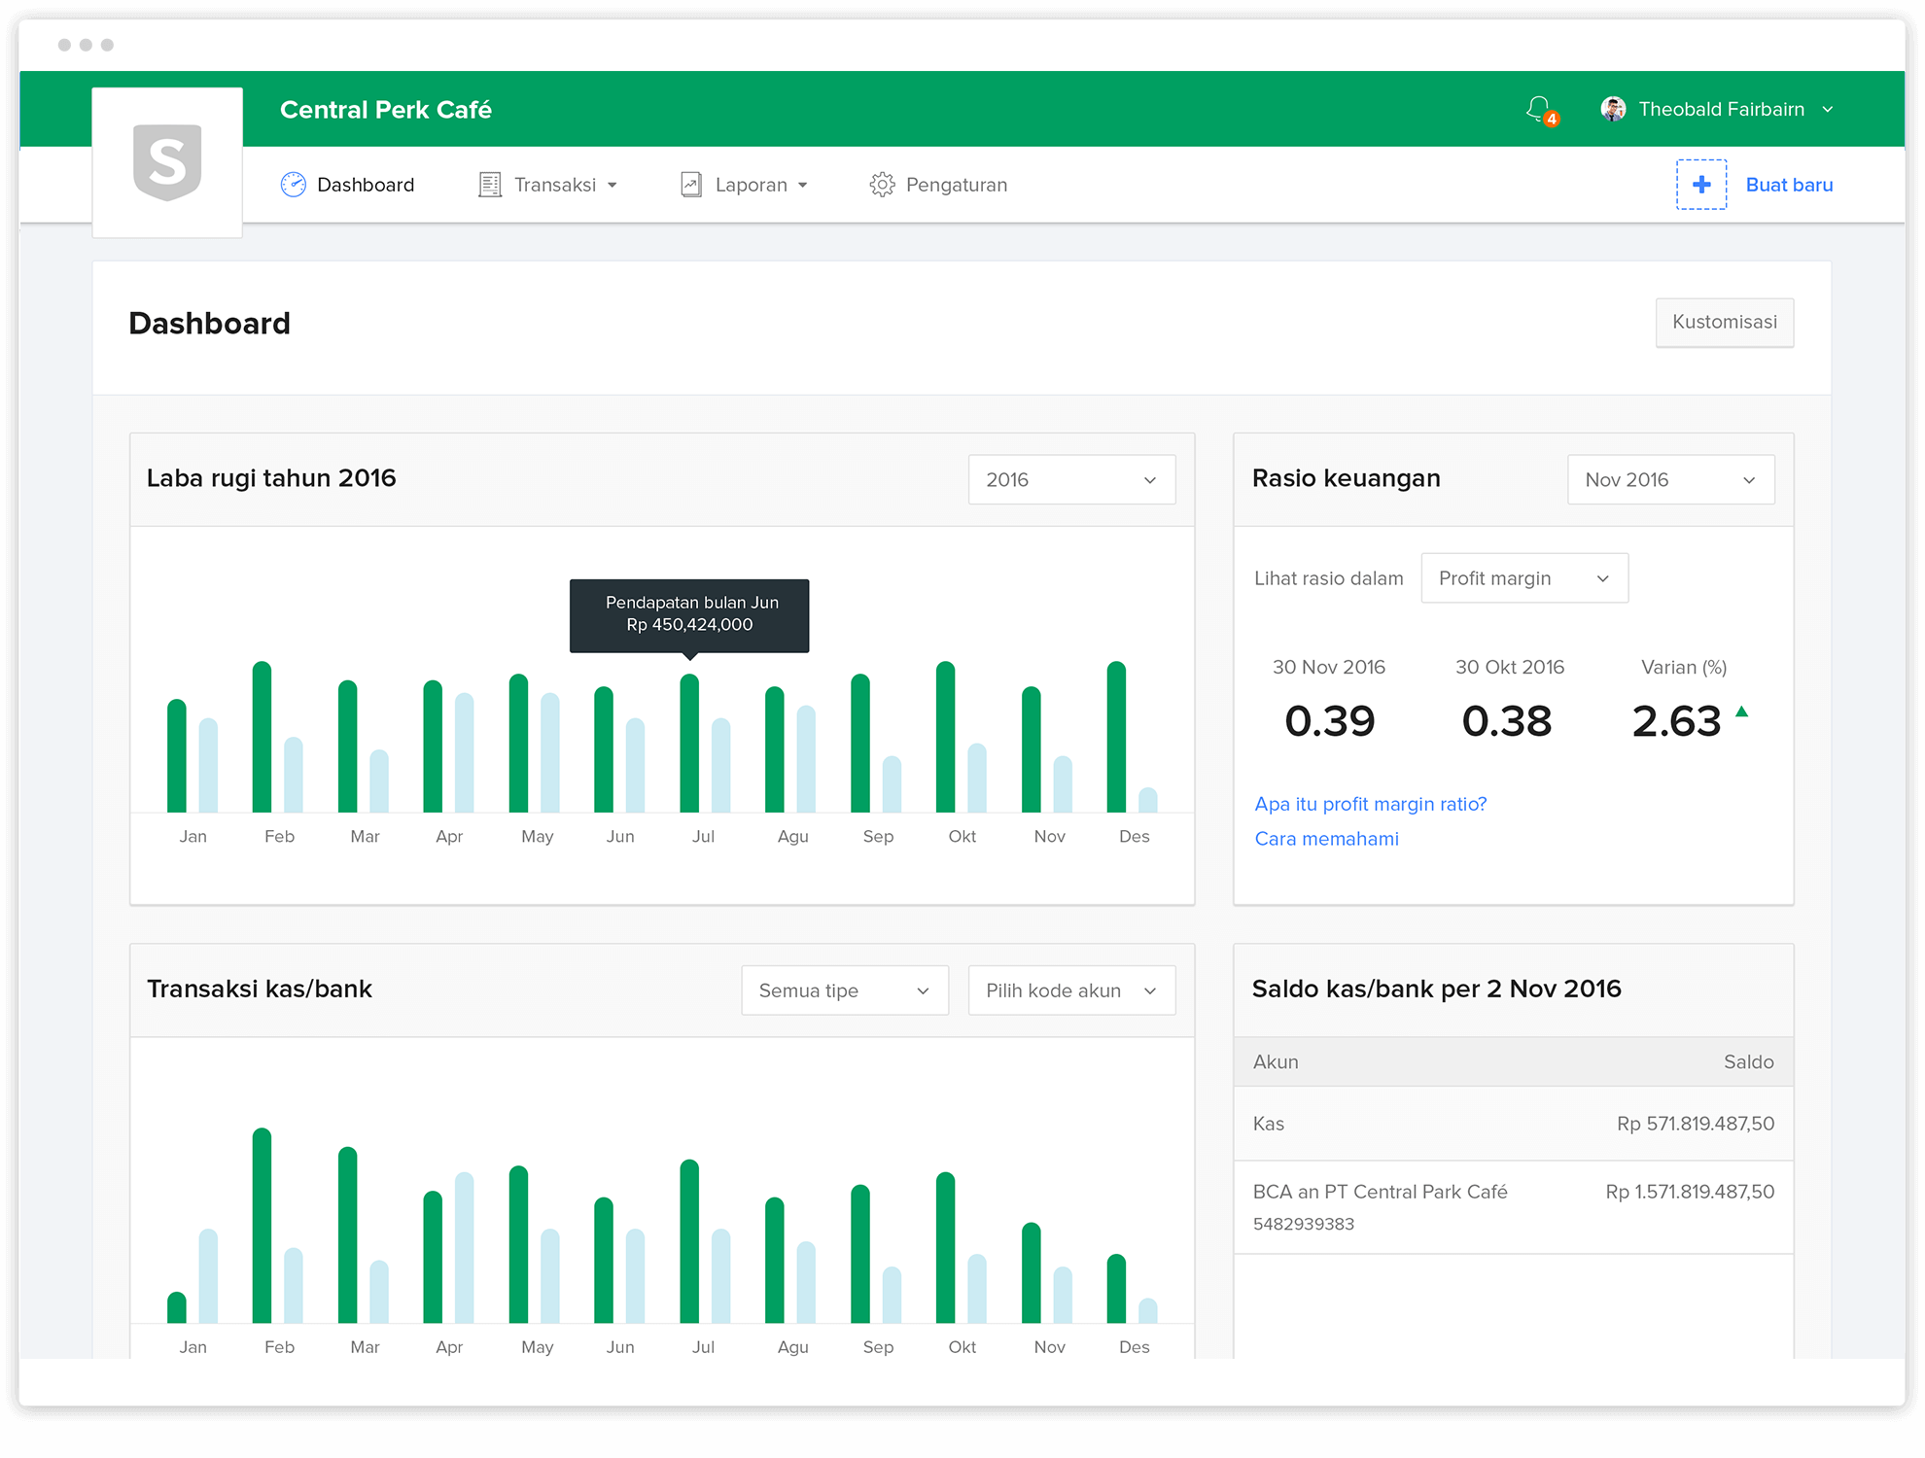1925x1458 pixels.
Task: Click the Kas account row
Action: [1514, 1124]
